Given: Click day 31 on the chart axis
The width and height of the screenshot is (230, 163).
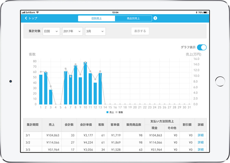Looking at the screenshot, I should (189, 107).
